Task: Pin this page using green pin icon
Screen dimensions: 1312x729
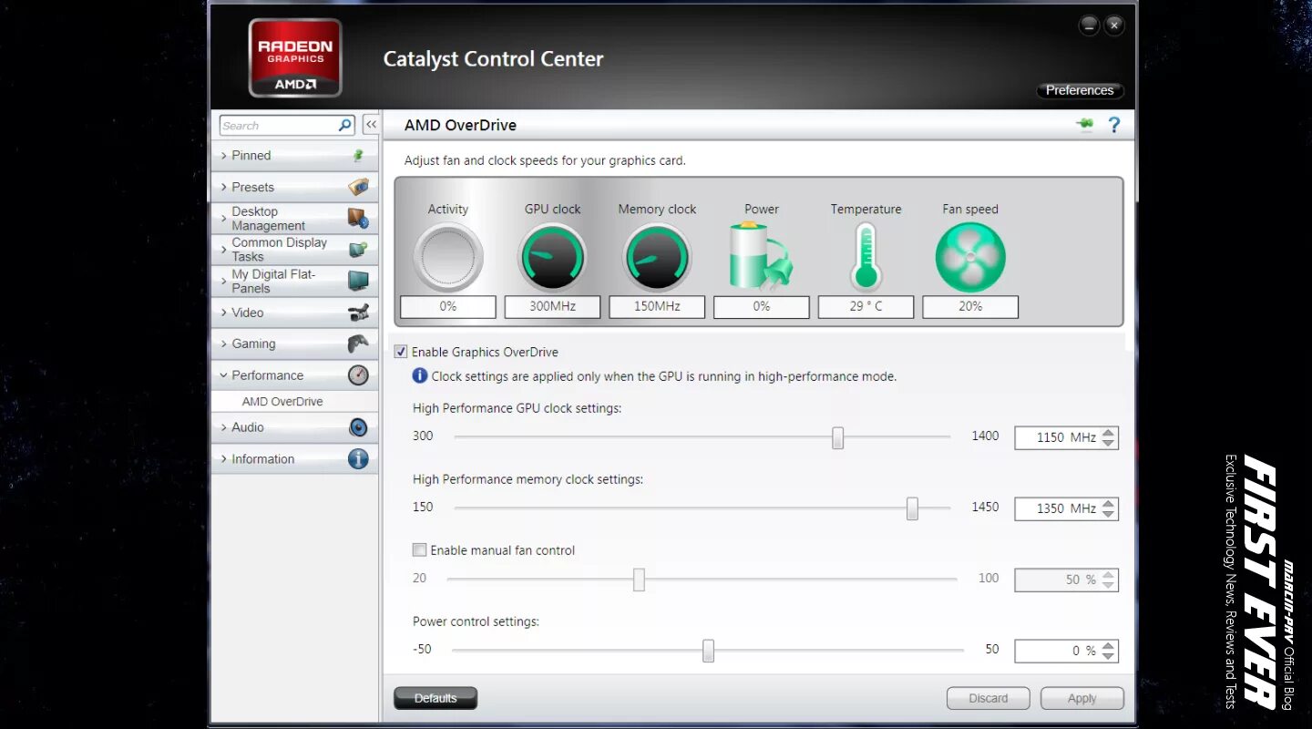Action: pos(1085,125)
